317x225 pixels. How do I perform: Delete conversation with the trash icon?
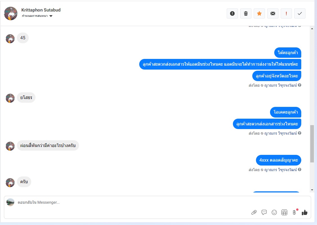pos(246,13)
